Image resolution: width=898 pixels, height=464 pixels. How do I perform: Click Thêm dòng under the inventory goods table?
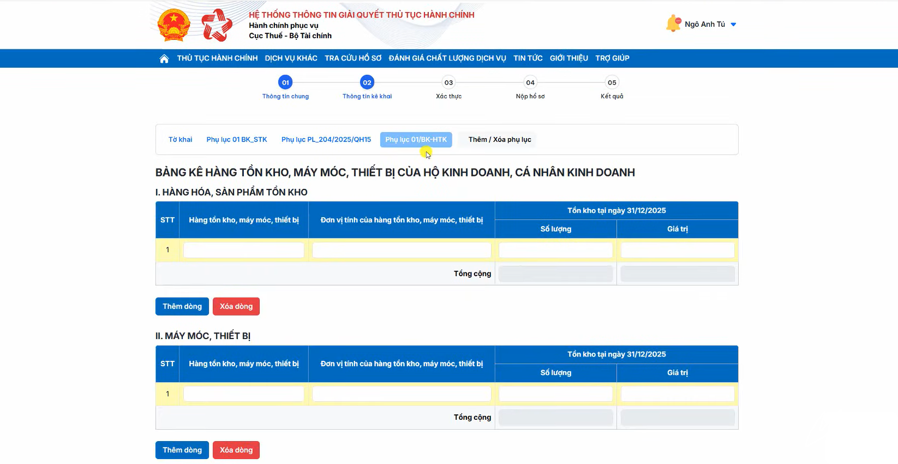tap(182, 307)
